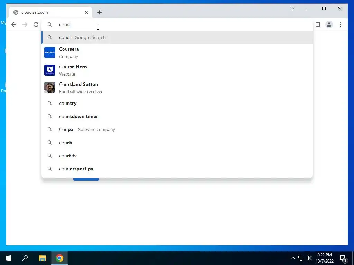Open the tab search chevron dropdown

(x=292, y=9)
